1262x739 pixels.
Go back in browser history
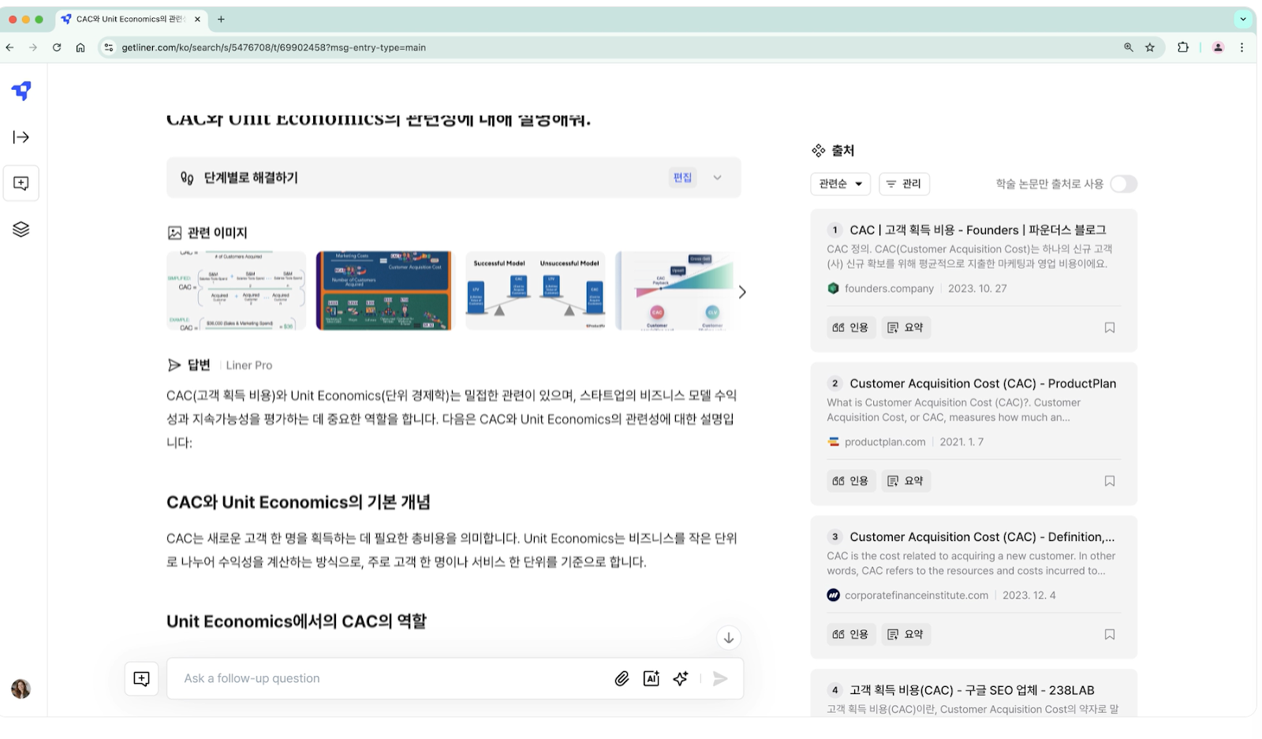click(x=9, y=47)
